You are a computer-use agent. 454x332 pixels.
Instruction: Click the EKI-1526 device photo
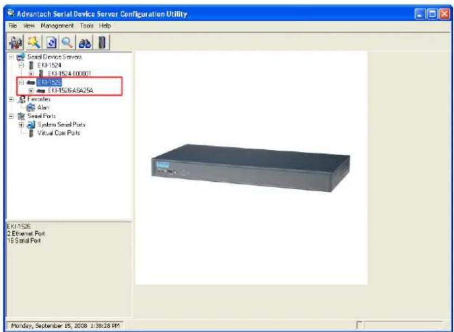[251, 168]
